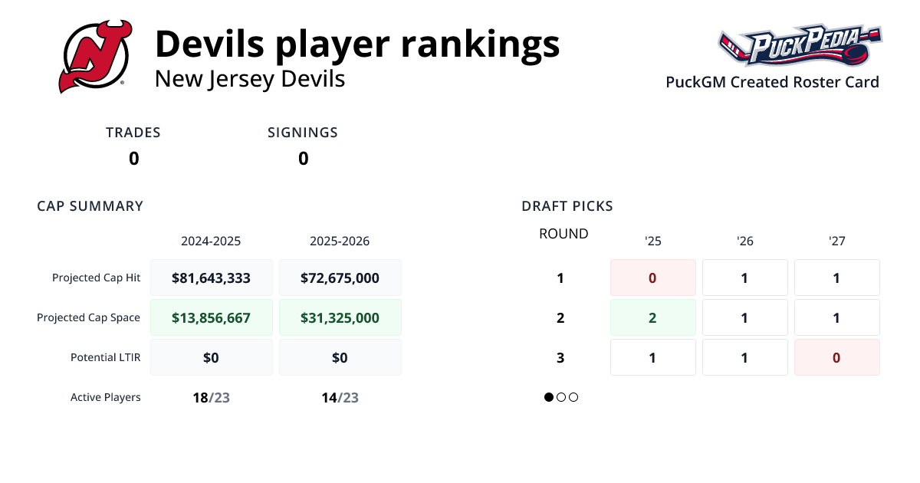Select the round 3 '27 pick showing 0

[836, 357]
